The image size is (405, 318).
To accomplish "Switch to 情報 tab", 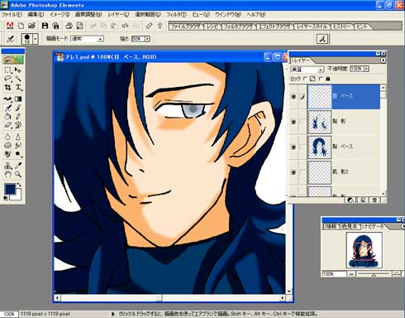I will 331,226.
